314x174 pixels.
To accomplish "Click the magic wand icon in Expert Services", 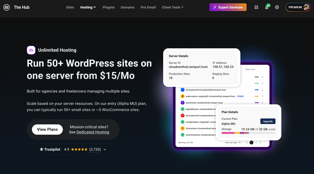I will click(x=215, y=7).
